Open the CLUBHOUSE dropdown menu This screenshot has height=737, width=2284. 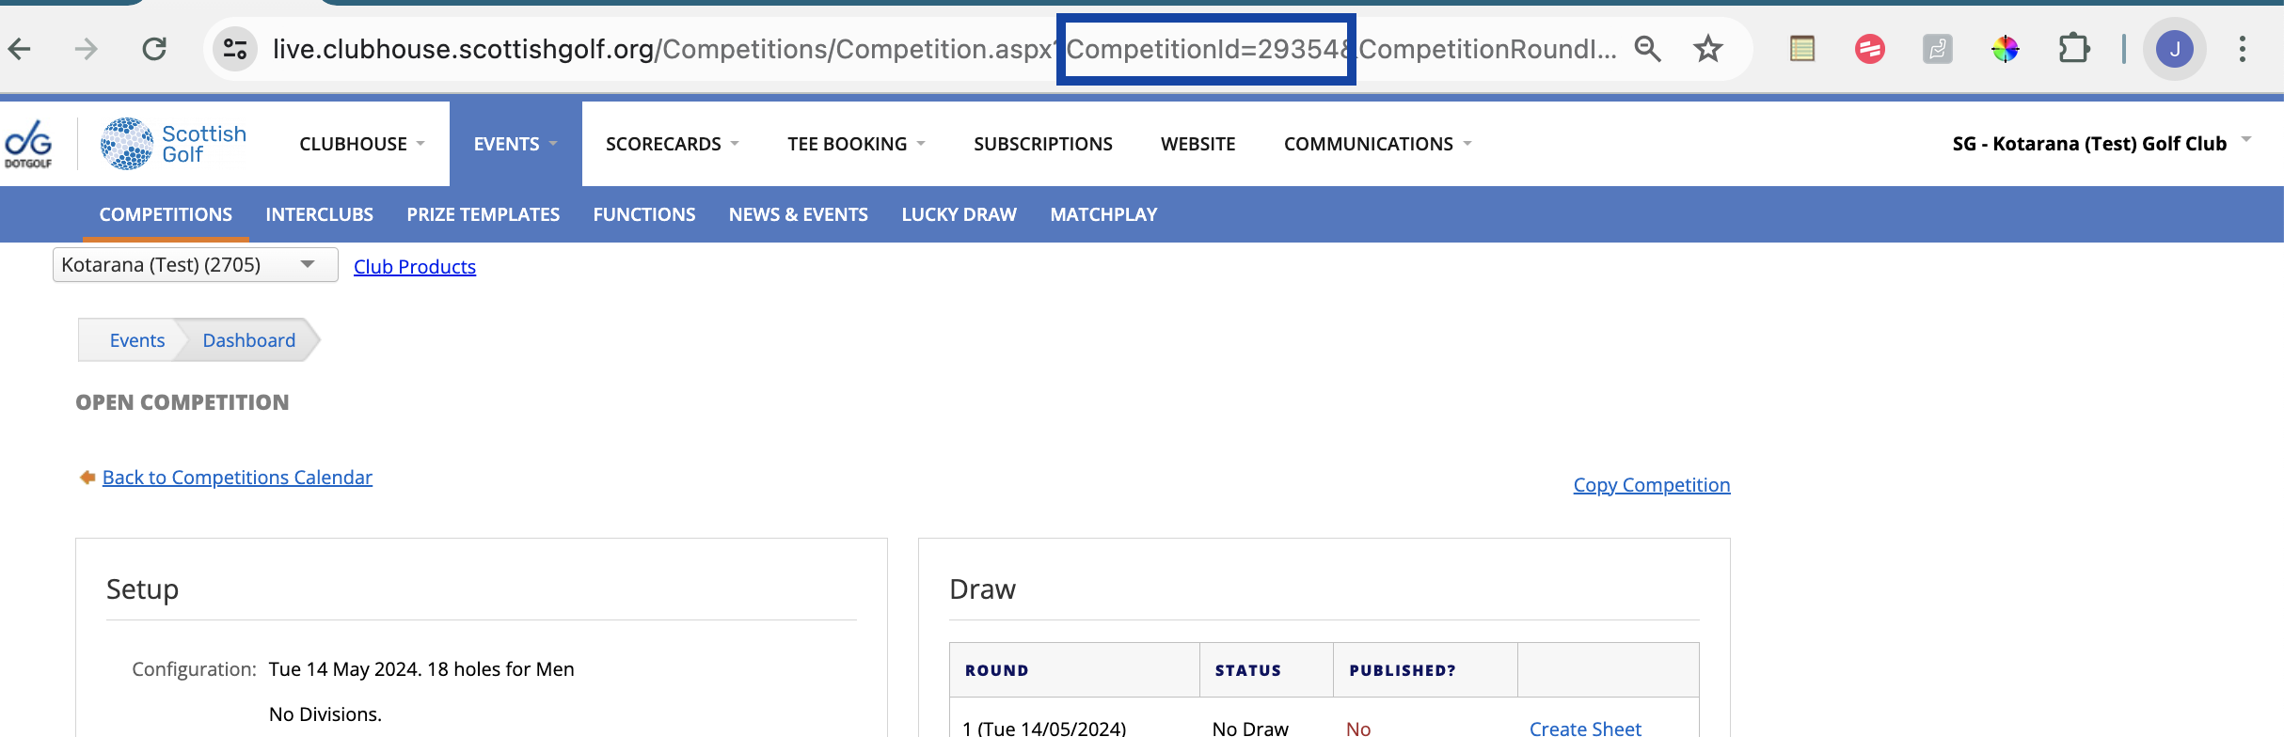362,144
